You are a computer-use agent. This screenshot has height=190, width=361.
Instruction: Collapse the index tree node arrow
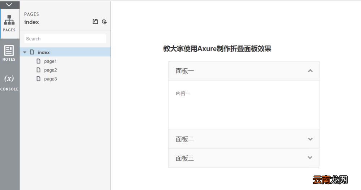[x=25, y=52]
